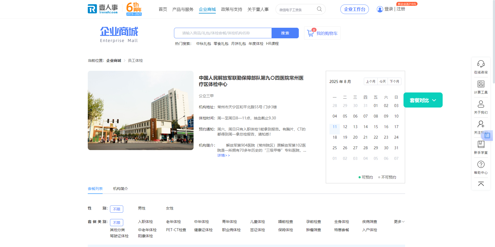Click the blue 搜索 button
The width and height of the screenshot is (495, 247).
[x=285, y=33]
